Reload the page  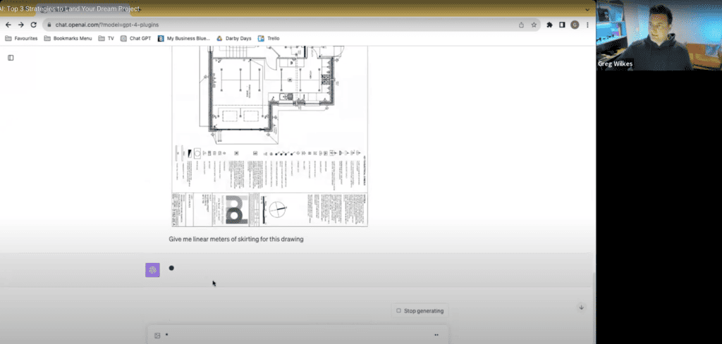(33, 25)
